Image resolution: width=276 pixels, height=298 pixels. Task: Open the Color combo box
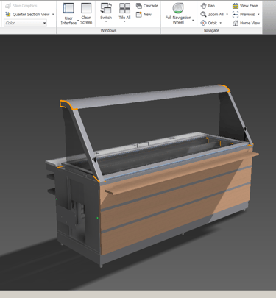tap(25, 23)
